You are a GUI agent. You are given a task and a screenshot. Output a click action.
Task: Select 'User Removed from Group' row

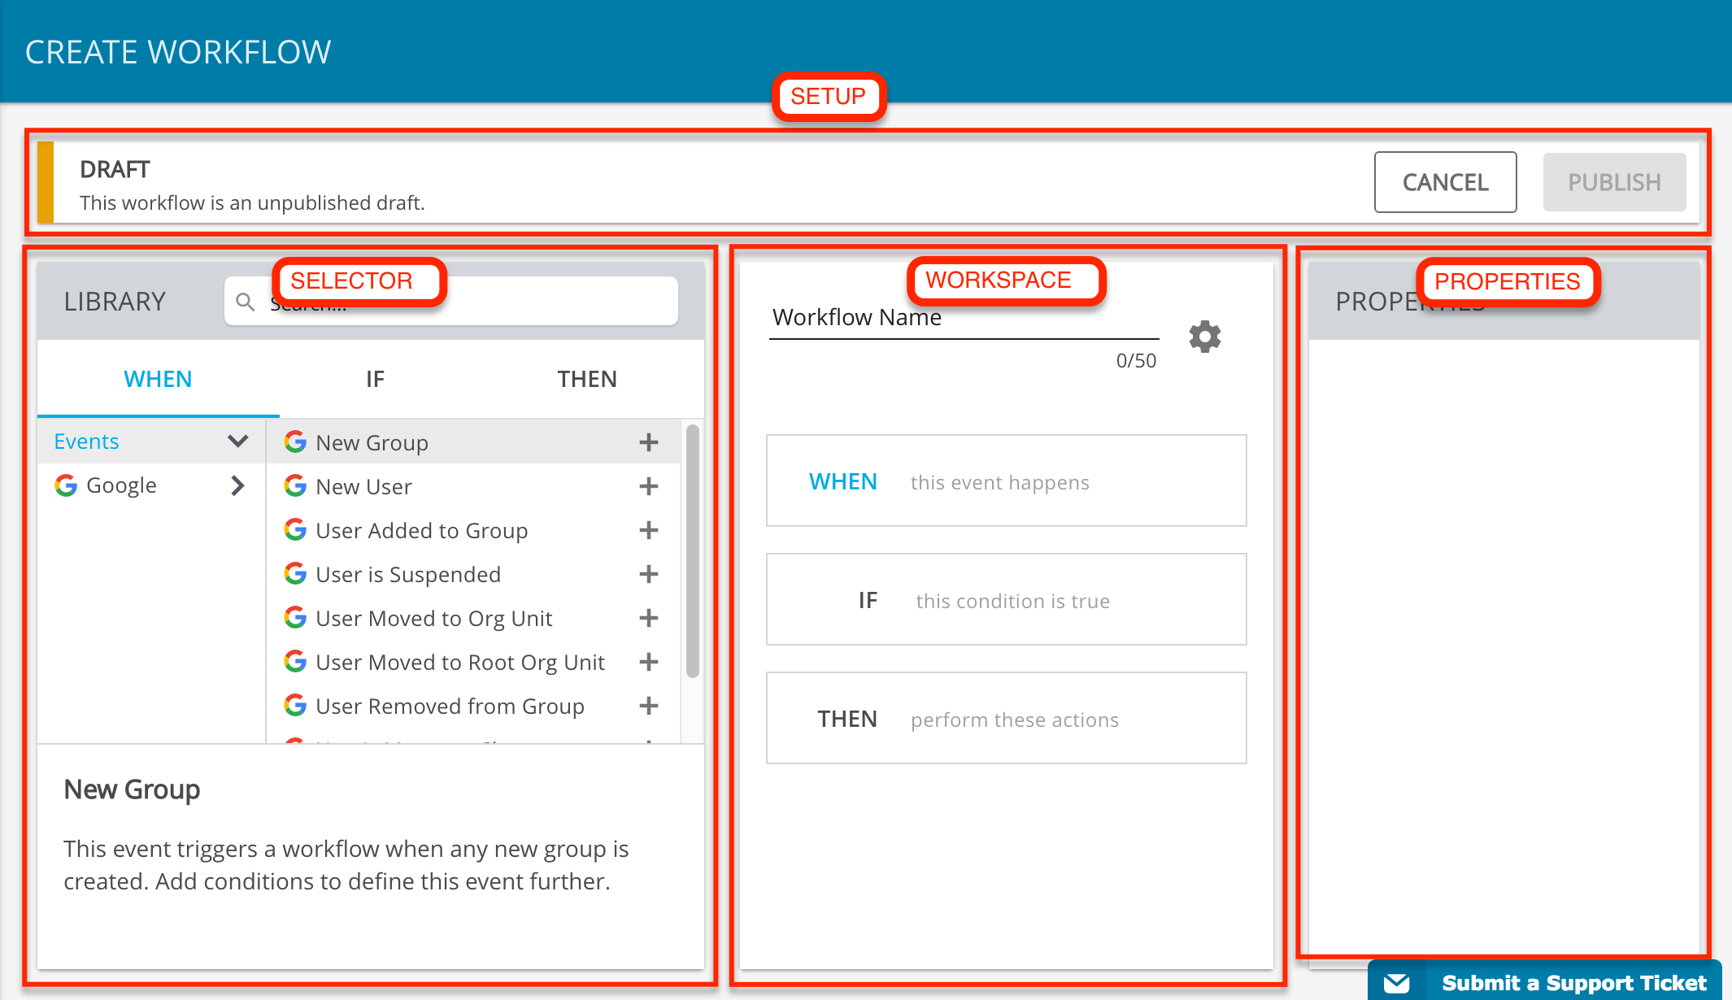[x=473, y=706]
